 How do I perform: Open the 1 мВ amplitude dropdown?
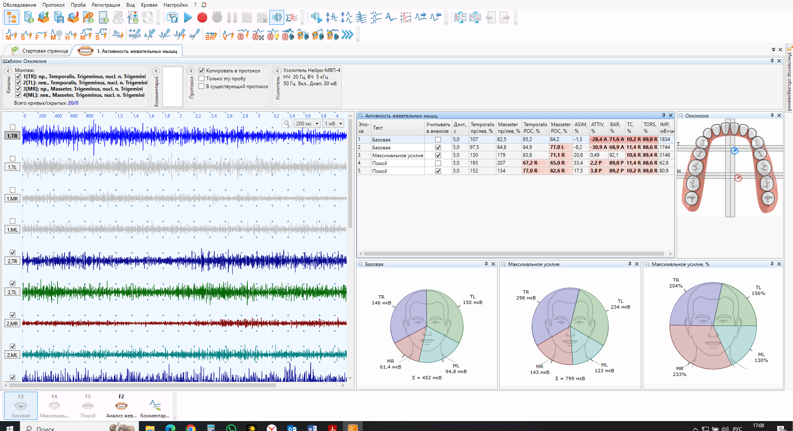(x=333, y=124)
